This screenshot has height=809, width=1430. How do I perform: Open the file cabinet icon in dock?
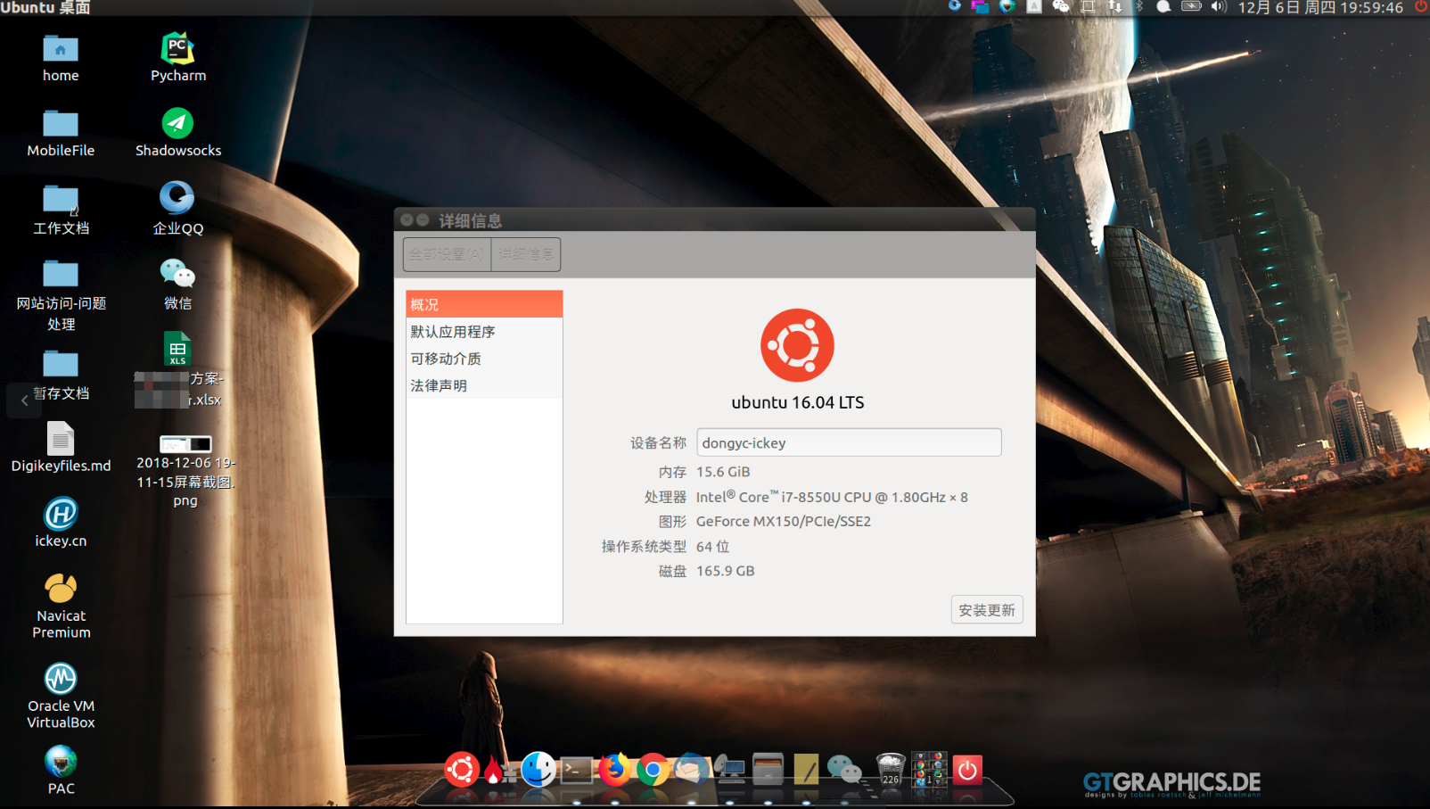pos(768,769)
